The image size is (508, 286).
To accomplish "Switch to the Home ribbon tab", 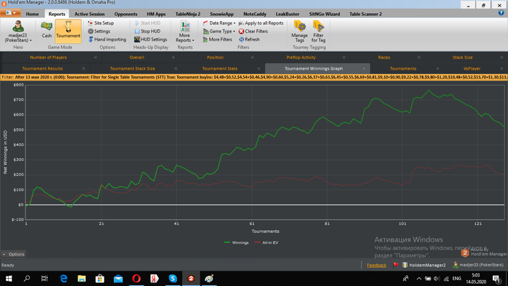I will (32, 14).
